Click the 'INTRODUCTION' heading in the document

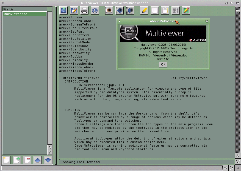[76, 81]
